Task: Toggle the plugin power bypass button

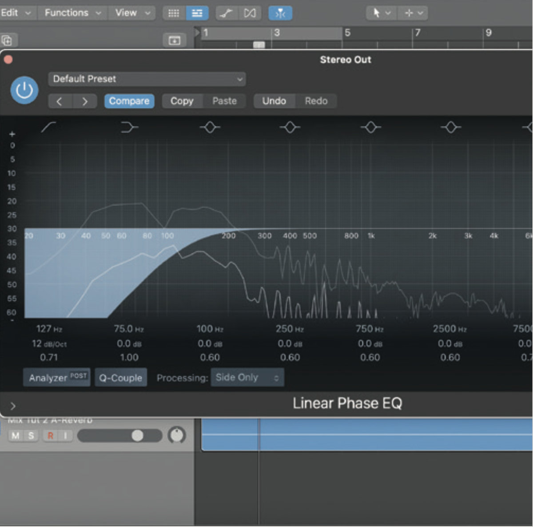Action: point(24,90)
